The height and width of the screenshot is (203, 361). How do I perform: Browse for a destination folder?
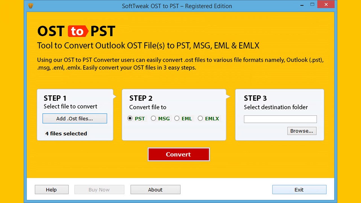(302, 131)
